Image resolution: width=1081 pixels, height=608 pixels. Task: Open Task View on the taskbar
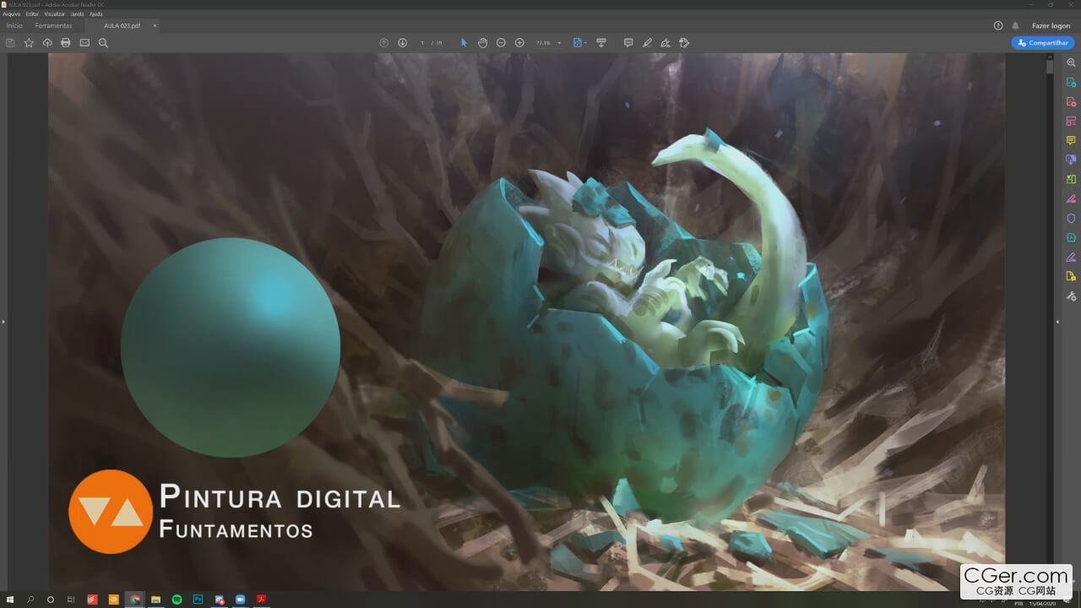tap(71, 600)
